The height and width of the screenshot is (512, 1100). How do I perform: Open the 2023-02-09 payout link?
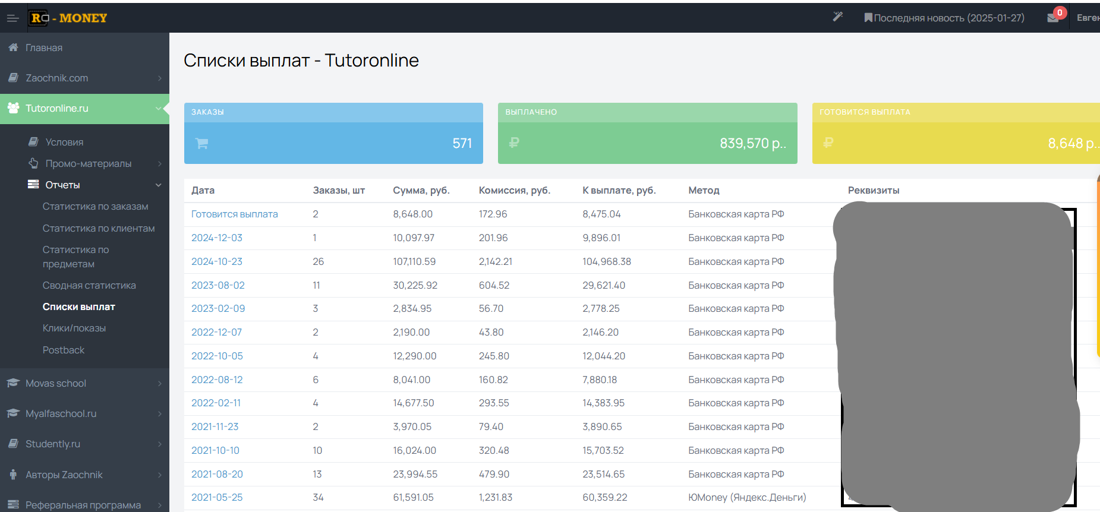pos(218,308)
